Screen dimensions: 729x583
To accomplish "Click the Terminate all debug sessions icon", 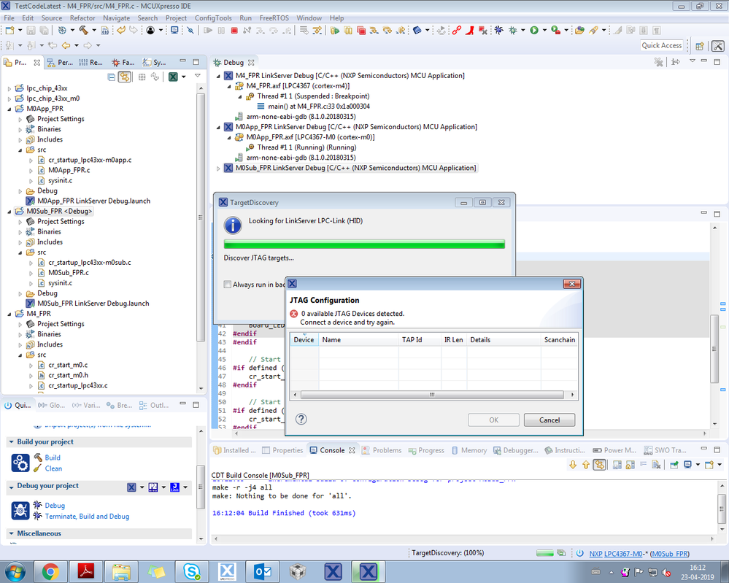I will (x=361, y=30).
